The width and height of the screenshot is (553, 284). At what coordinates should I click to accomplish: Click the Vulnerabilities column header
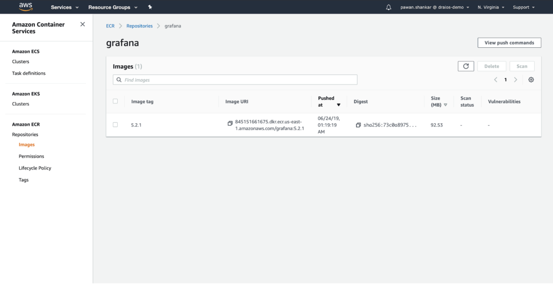tap(504, 102)
